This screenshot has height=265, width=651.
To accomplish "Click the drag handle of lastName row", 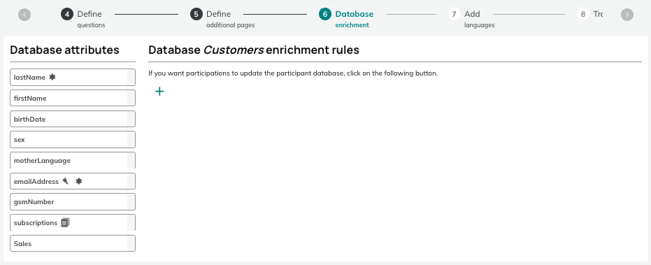I will tap(131, 77).
